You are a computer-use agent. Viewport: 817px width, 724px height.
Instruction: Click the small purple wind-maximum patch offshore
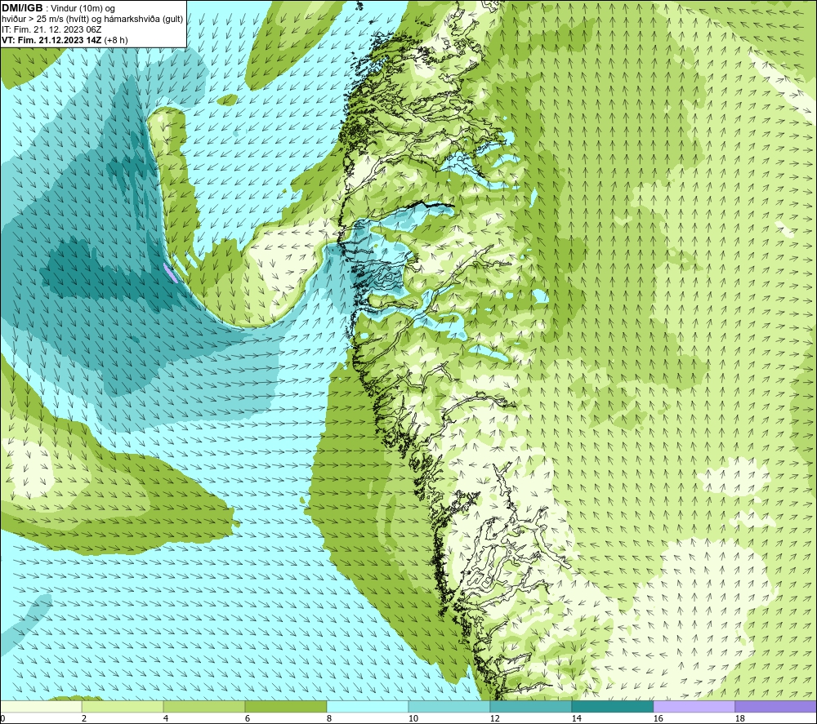(x=170, y=272)
